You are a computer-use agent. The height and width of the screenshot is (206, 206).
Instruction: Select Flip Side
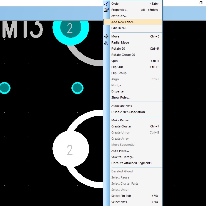(x=133, y=67)
